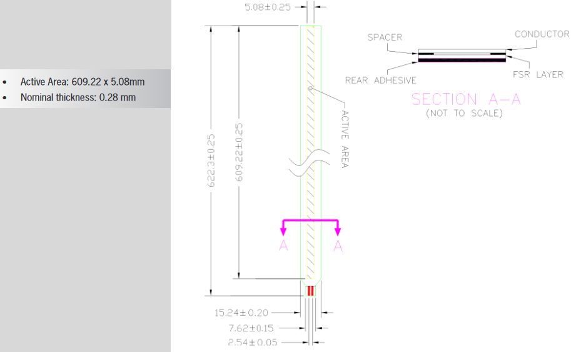The height and width of the screenshot is (352, 571).
Task: Click the 622.3±0.25 overall length dimension
Action: tap(211, 160)
